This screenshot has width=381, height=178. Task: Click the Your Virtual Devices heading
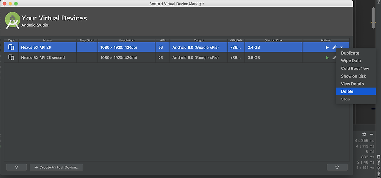pyautogui.click(x=54, y=18)
